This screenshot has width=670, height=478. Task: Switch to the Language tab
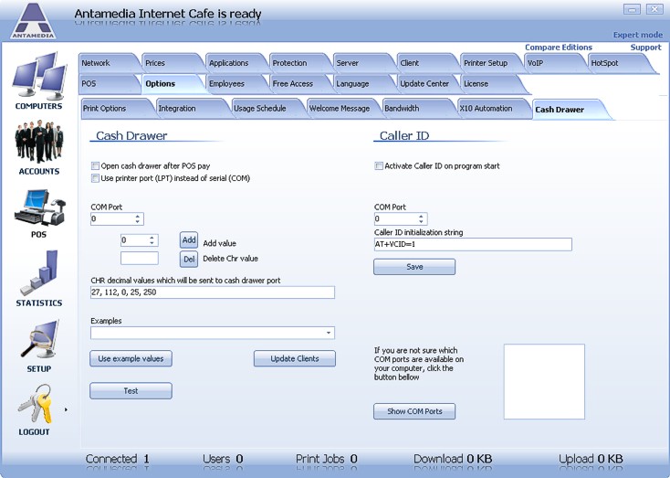[x=362, y=84]
